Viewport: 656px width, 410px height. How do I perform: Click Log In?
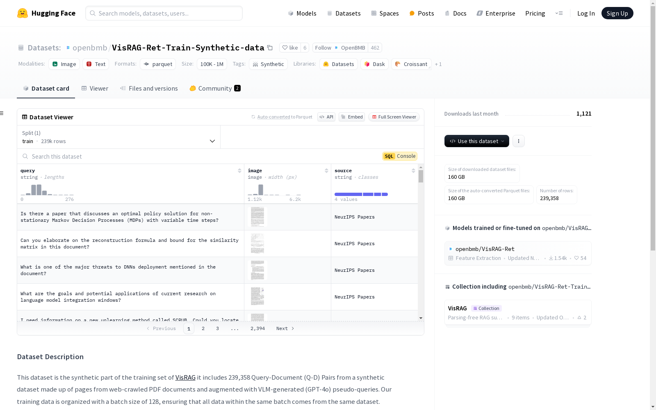coord(586,13)
